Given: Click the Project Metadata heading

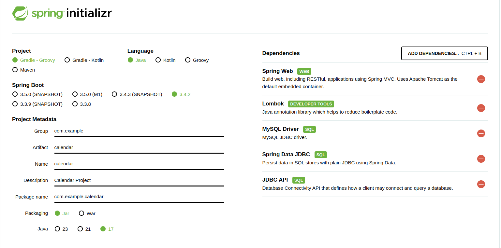Looking at the screenshot, I should click(x=34, y=119).
